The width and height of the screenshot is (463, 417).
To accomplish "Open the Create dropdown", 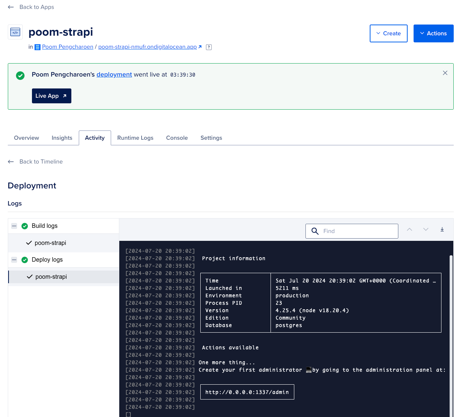I will 388,33.
